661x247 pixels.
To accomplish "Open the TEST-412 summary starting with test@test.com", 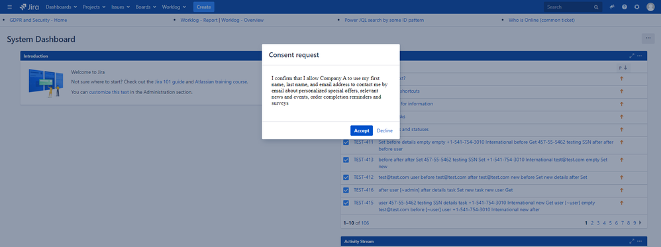I will point(483,177).
